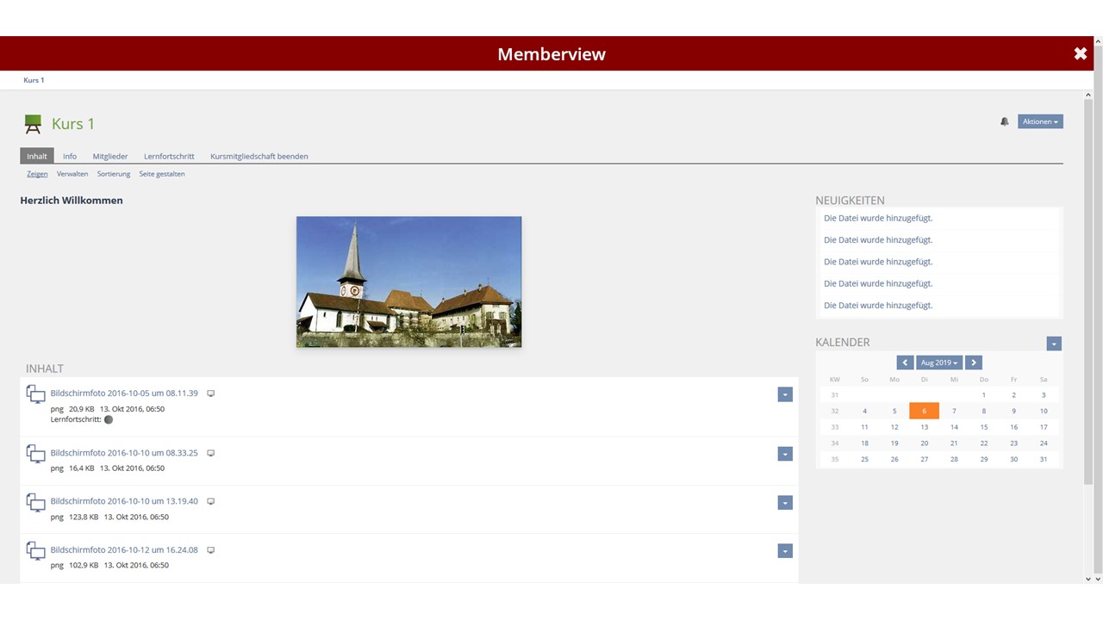Click the notification bell icon
Image resolution: width=1103 pixels, height=620 pixels.
[x=1005, y=122]
